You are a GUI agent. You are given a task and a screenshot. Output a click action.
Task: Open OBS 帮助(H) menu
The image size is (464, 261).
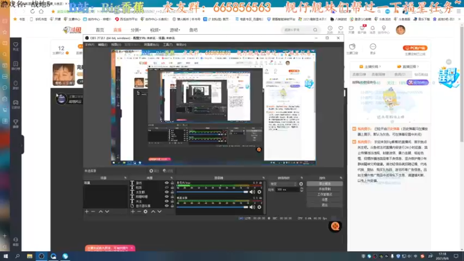(x=181, y=45)
